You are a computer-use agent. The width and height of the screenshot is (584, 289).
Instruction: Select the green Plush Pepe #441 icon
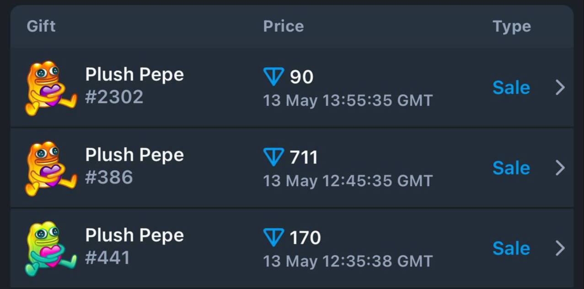(x=51, y=248)
